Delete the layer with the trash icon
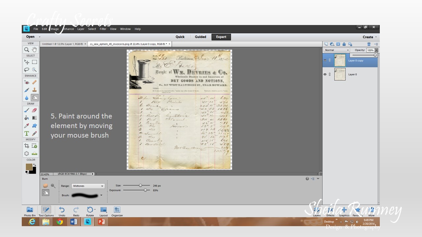Screen dimensions: 422x237 369,44
